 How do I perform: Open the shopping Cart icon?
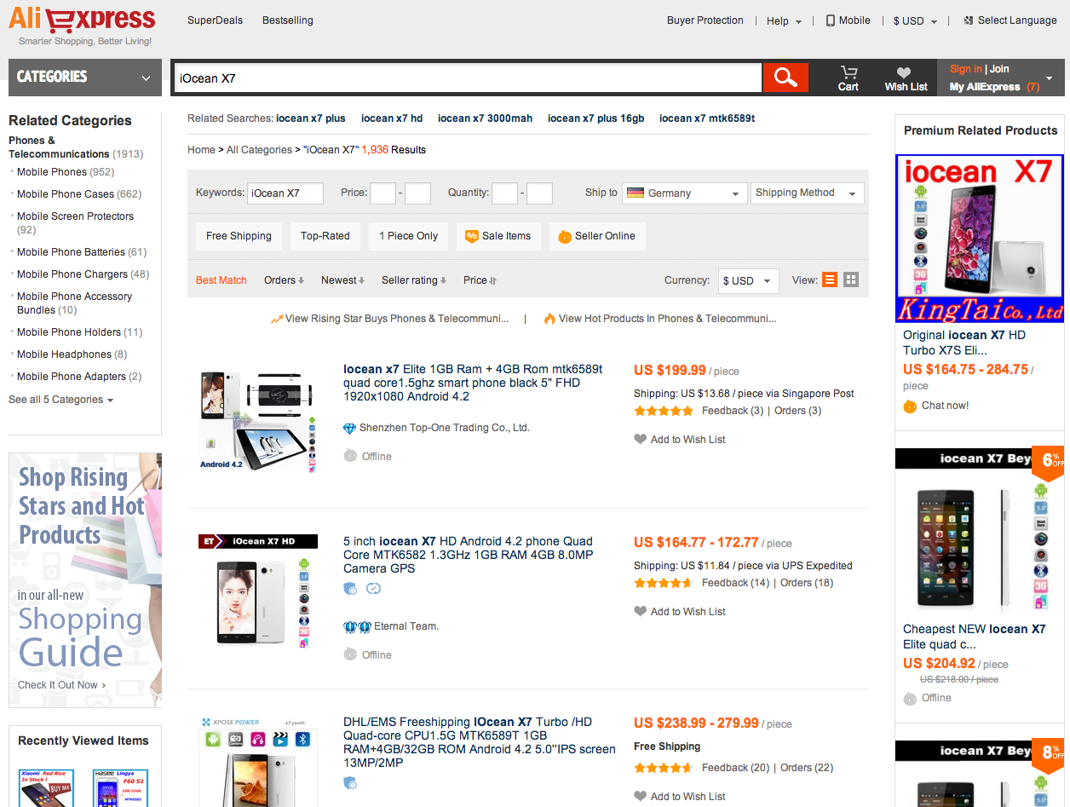(849, 72)
